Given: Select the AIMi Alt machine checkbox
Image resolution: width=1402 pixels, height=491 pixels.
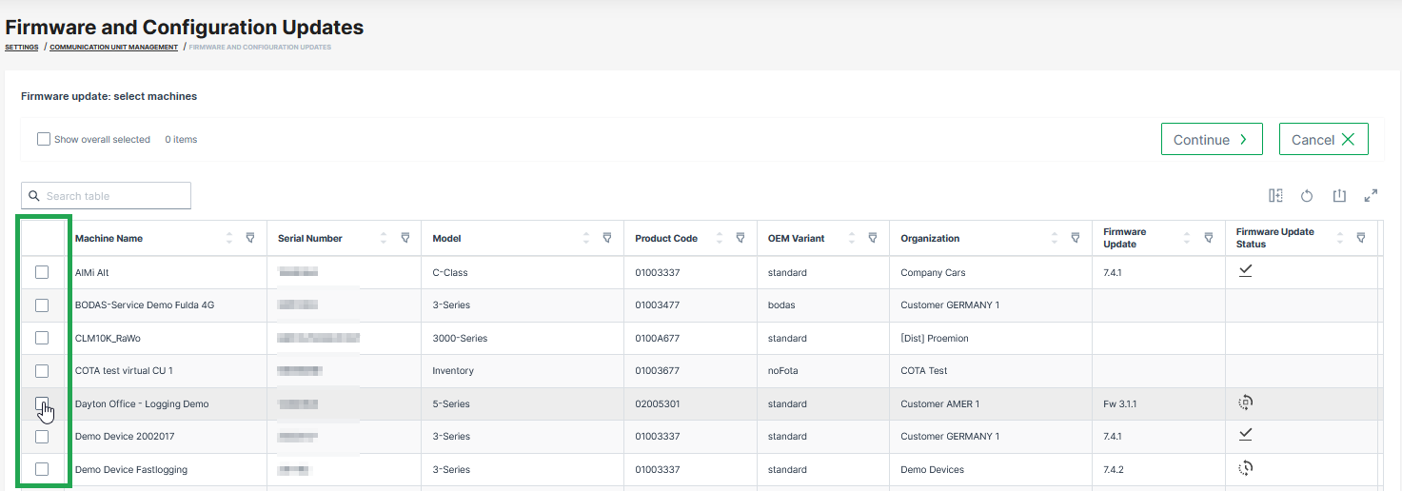Looking at the screenshot, I should 42,272.
